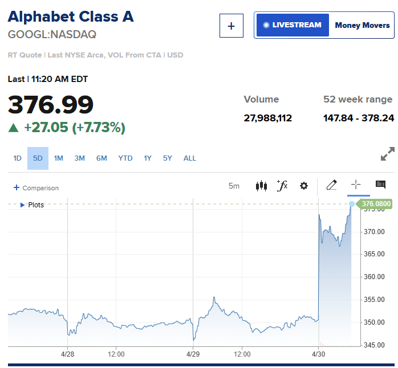The image size is (398, 368).
Task: Select the YTD time range
Action: tap(125, 158)
